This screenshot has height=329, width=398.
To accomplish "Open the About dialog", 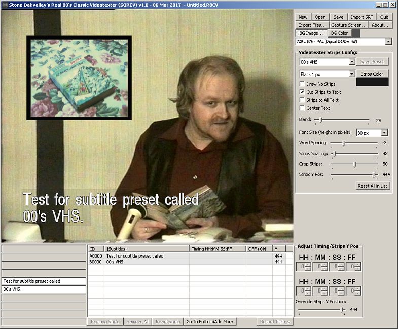I will point(380,25).
